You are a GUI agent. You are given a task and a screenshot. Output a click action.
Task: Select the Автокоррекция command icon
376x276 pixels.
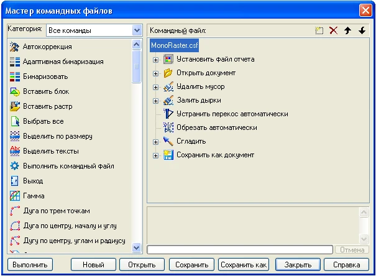coord(16,47)
